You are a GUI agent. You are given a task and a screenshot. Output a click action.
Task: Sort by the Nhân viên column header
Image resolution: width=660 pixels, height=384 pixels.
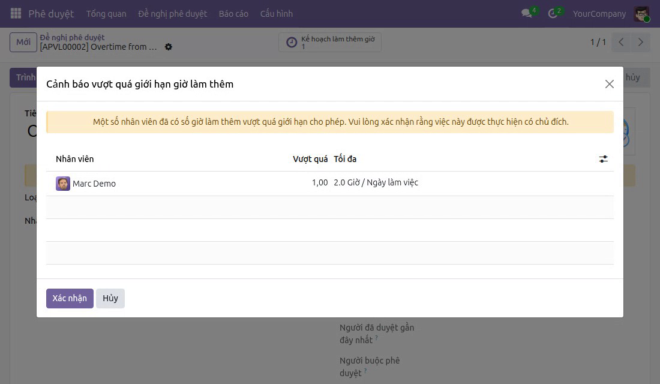coord(75,159)
